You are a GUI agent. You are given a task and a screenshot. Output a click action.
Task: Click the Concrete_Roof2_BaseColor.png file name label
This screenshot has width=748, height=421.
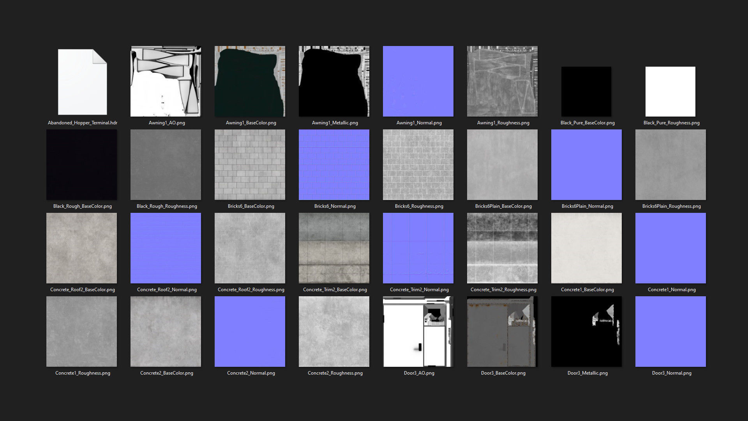coord(83,290)
